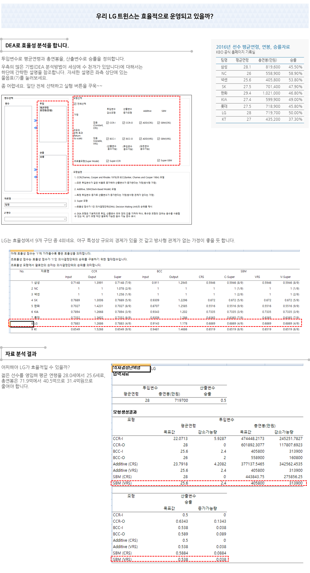The height and width of the screenshot is (573, 310).
Task: Disable the BCC-I model checkbox
Action: (108, 139)
